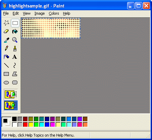
Task: Pick the Rectangle shape tool
Action: point(6,74)
